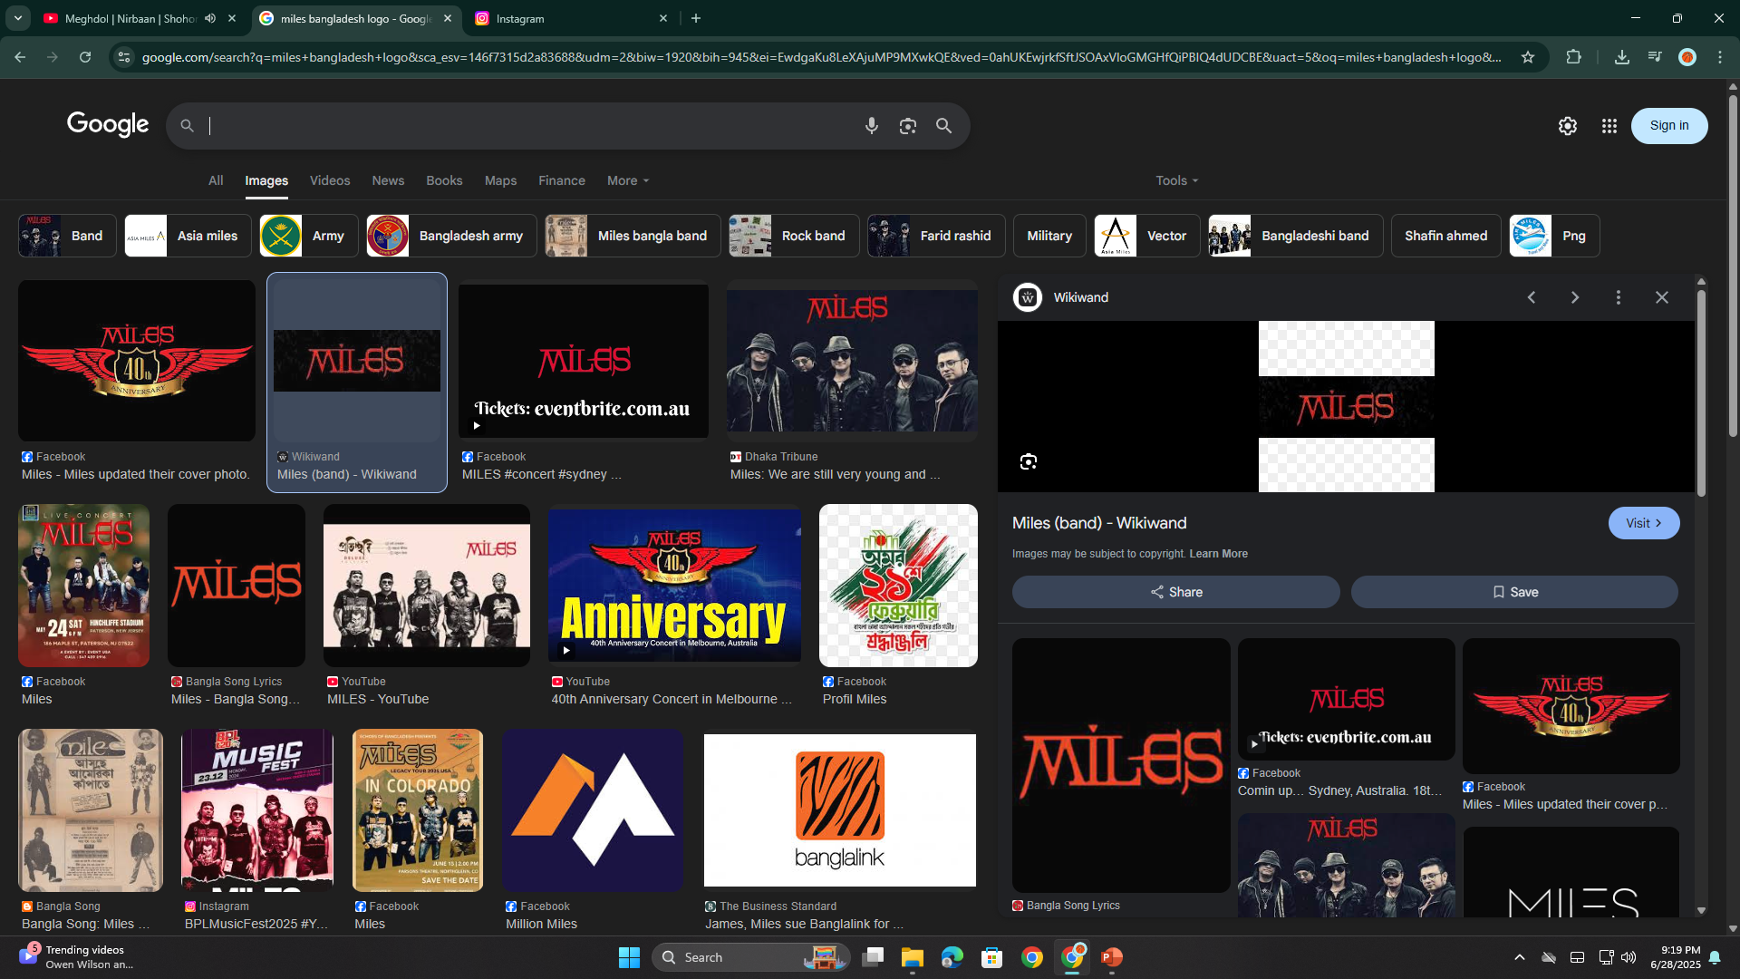
Task: Show previous image in preview panel
Action: coord(1532,297)
